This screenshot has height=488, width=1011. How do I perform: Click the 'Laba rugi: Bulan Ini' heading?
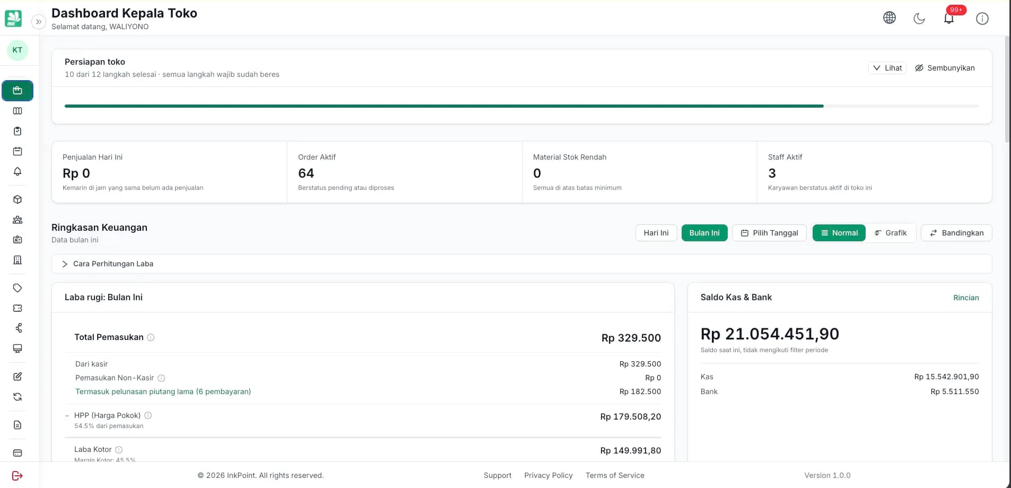103,297
